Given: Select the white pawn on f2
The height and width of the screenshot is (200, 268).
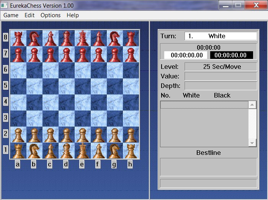Looking at the screenshot, I should [x=99, y=135].
